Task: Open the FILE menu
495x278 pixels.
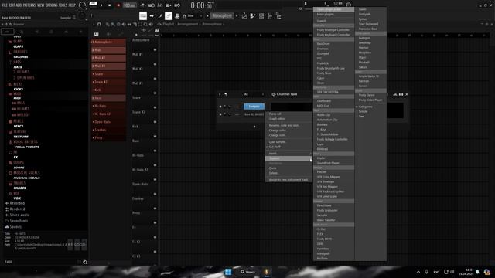Action: pos(5,5)
